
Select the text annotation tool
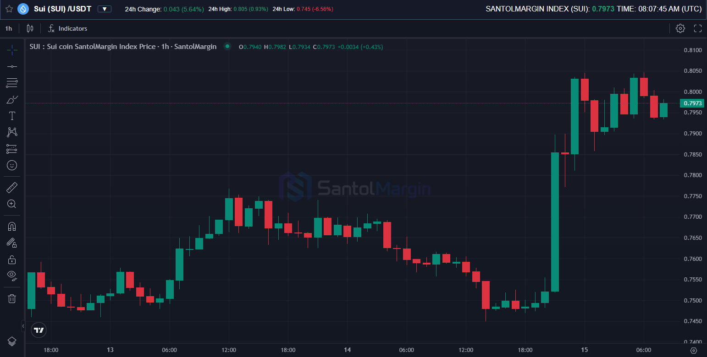[12, 116]
